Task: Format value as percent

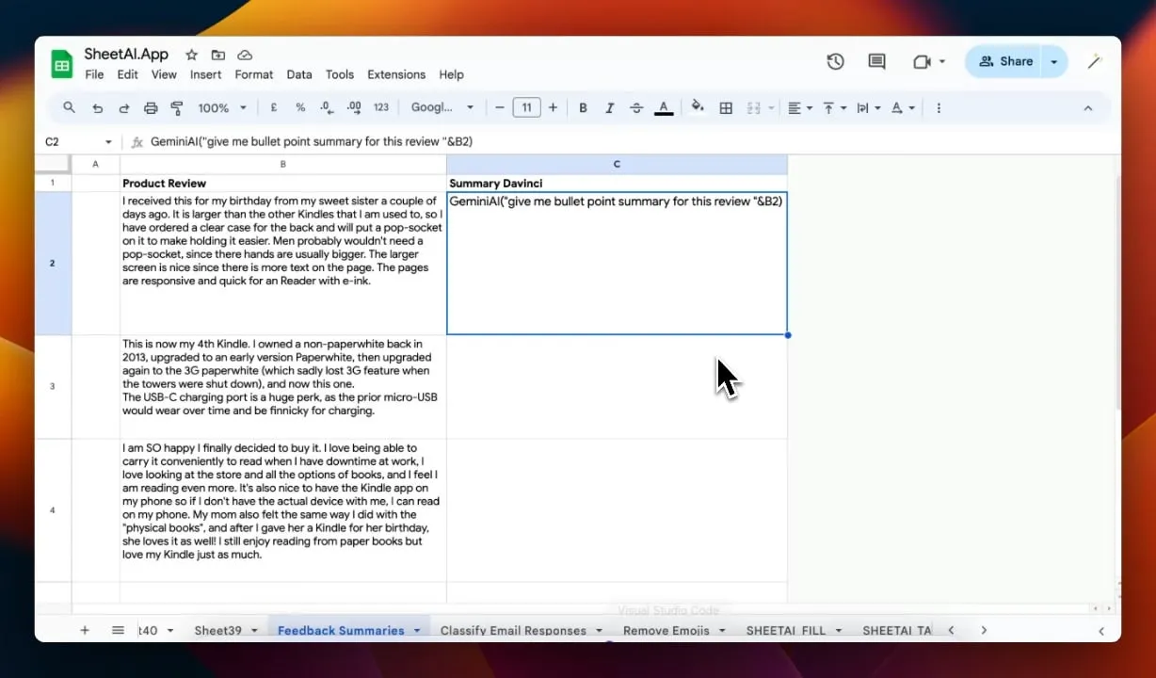Action: tap(300, 107)
